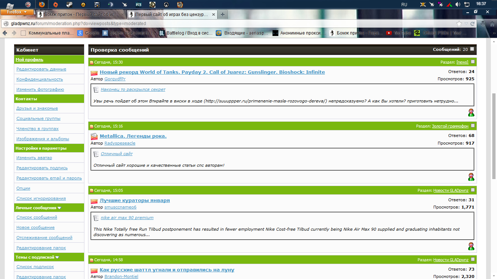Viewport: 497px width, 279px height.
Task: Open the YouTube bookmark
Action: pyautogui.click(x=398, y=33)
